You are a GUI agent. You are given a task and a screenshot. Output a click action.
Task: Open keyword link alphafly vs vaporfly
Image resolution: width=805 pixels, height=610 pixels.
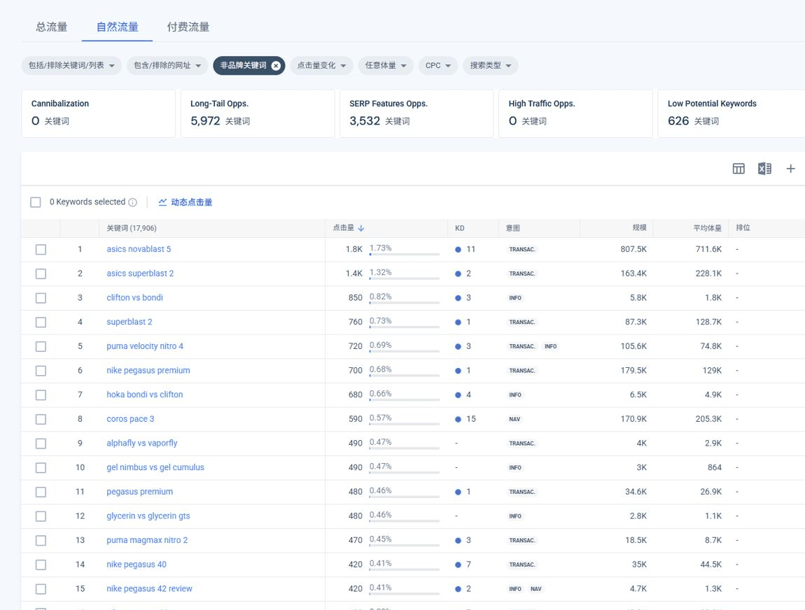point(141,443)
